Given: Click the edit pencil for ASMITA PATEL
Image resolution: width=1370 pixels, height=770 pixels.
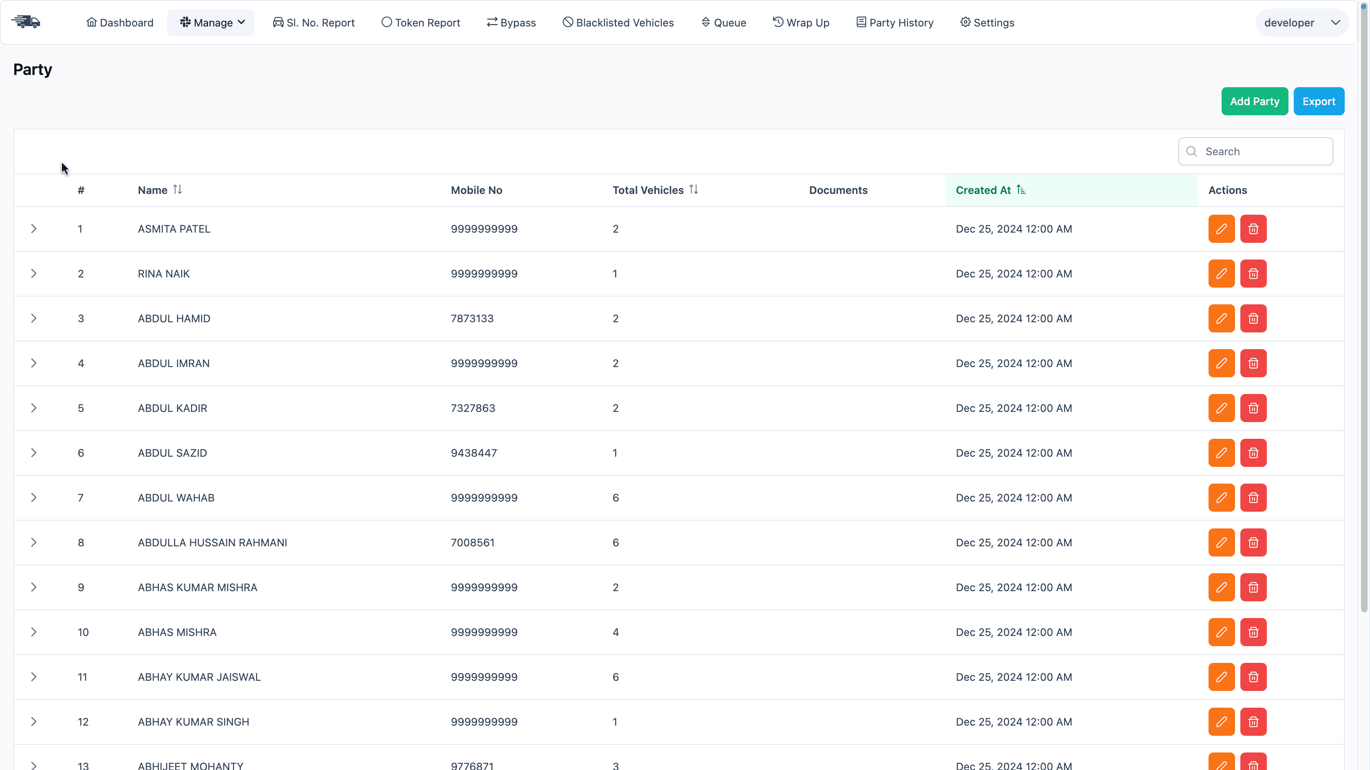Looking at the screenshot, I should coord(1221,229).
